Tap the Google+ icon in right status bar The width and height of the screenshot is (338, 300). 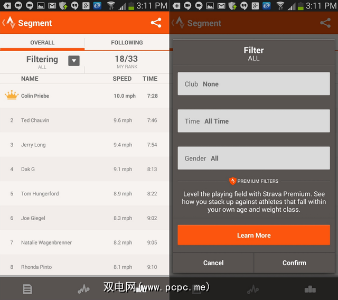(255, 6)
